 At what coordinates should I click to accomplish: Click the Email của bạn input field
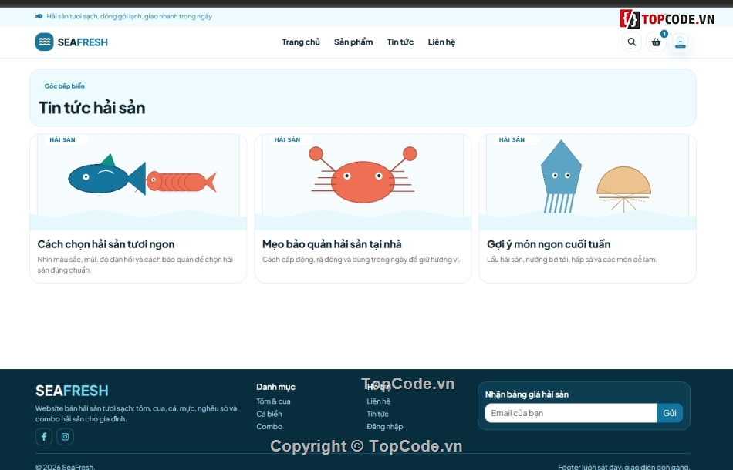pyautogui.click(x=571, y=413)
